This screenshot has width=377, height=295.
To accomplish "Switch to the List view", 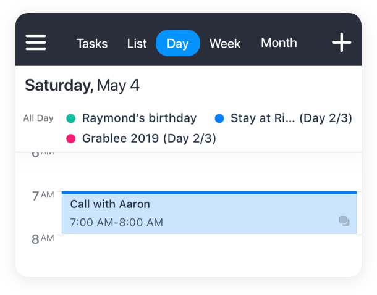I will (x=137, y=44).
